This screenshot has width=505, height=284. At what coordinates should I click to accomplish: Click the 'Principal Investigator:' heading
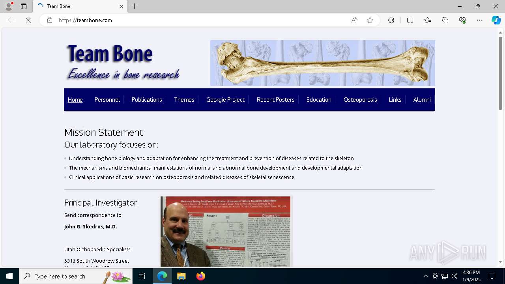pos(101,203)
